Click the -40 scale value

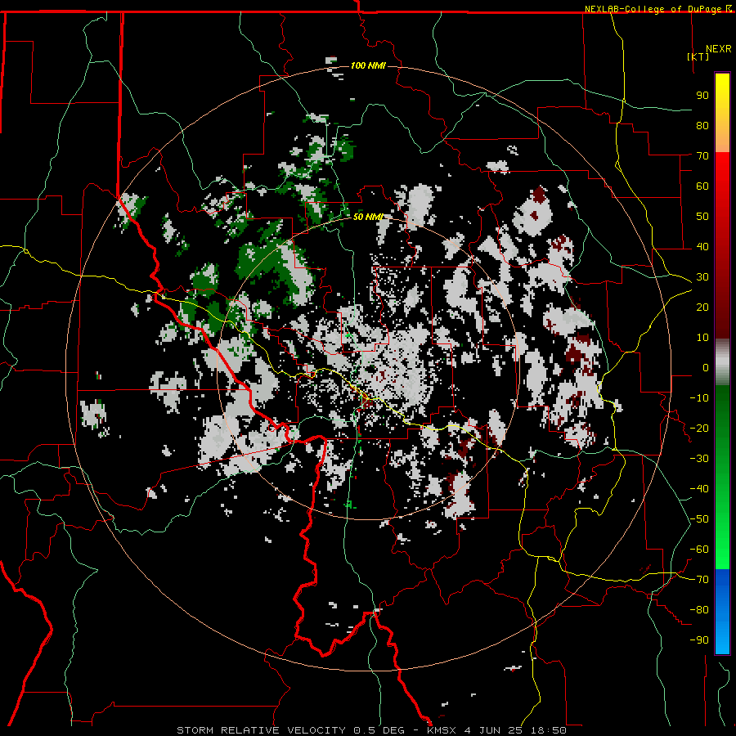pos(699,489)
